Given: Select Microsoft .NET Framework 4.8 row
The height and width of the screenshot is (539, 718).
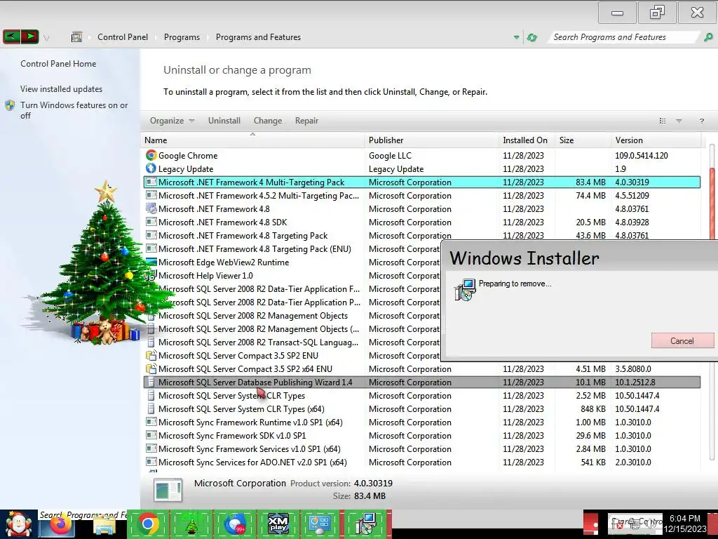Looking at the screenshot, I should (421, 208).
